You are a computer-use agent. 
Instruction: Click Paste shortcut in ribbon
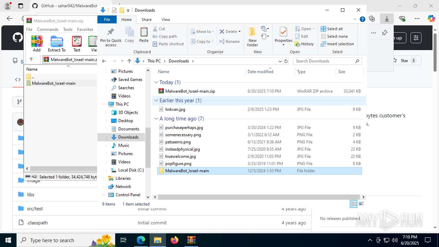[x=168, y=44]
